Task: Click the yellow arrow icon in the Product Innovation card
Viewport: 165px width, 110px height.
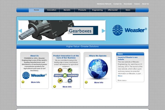Action: (54, 86)
